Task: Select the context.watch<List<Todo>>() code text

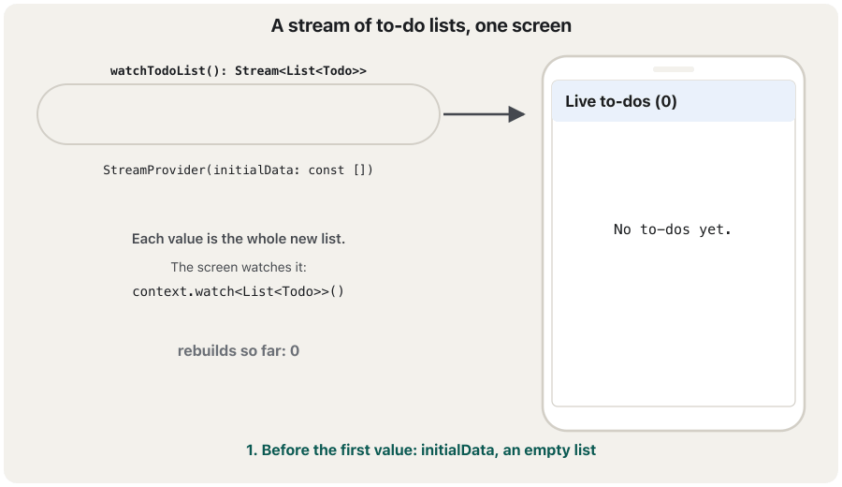Action: point(239,291)
